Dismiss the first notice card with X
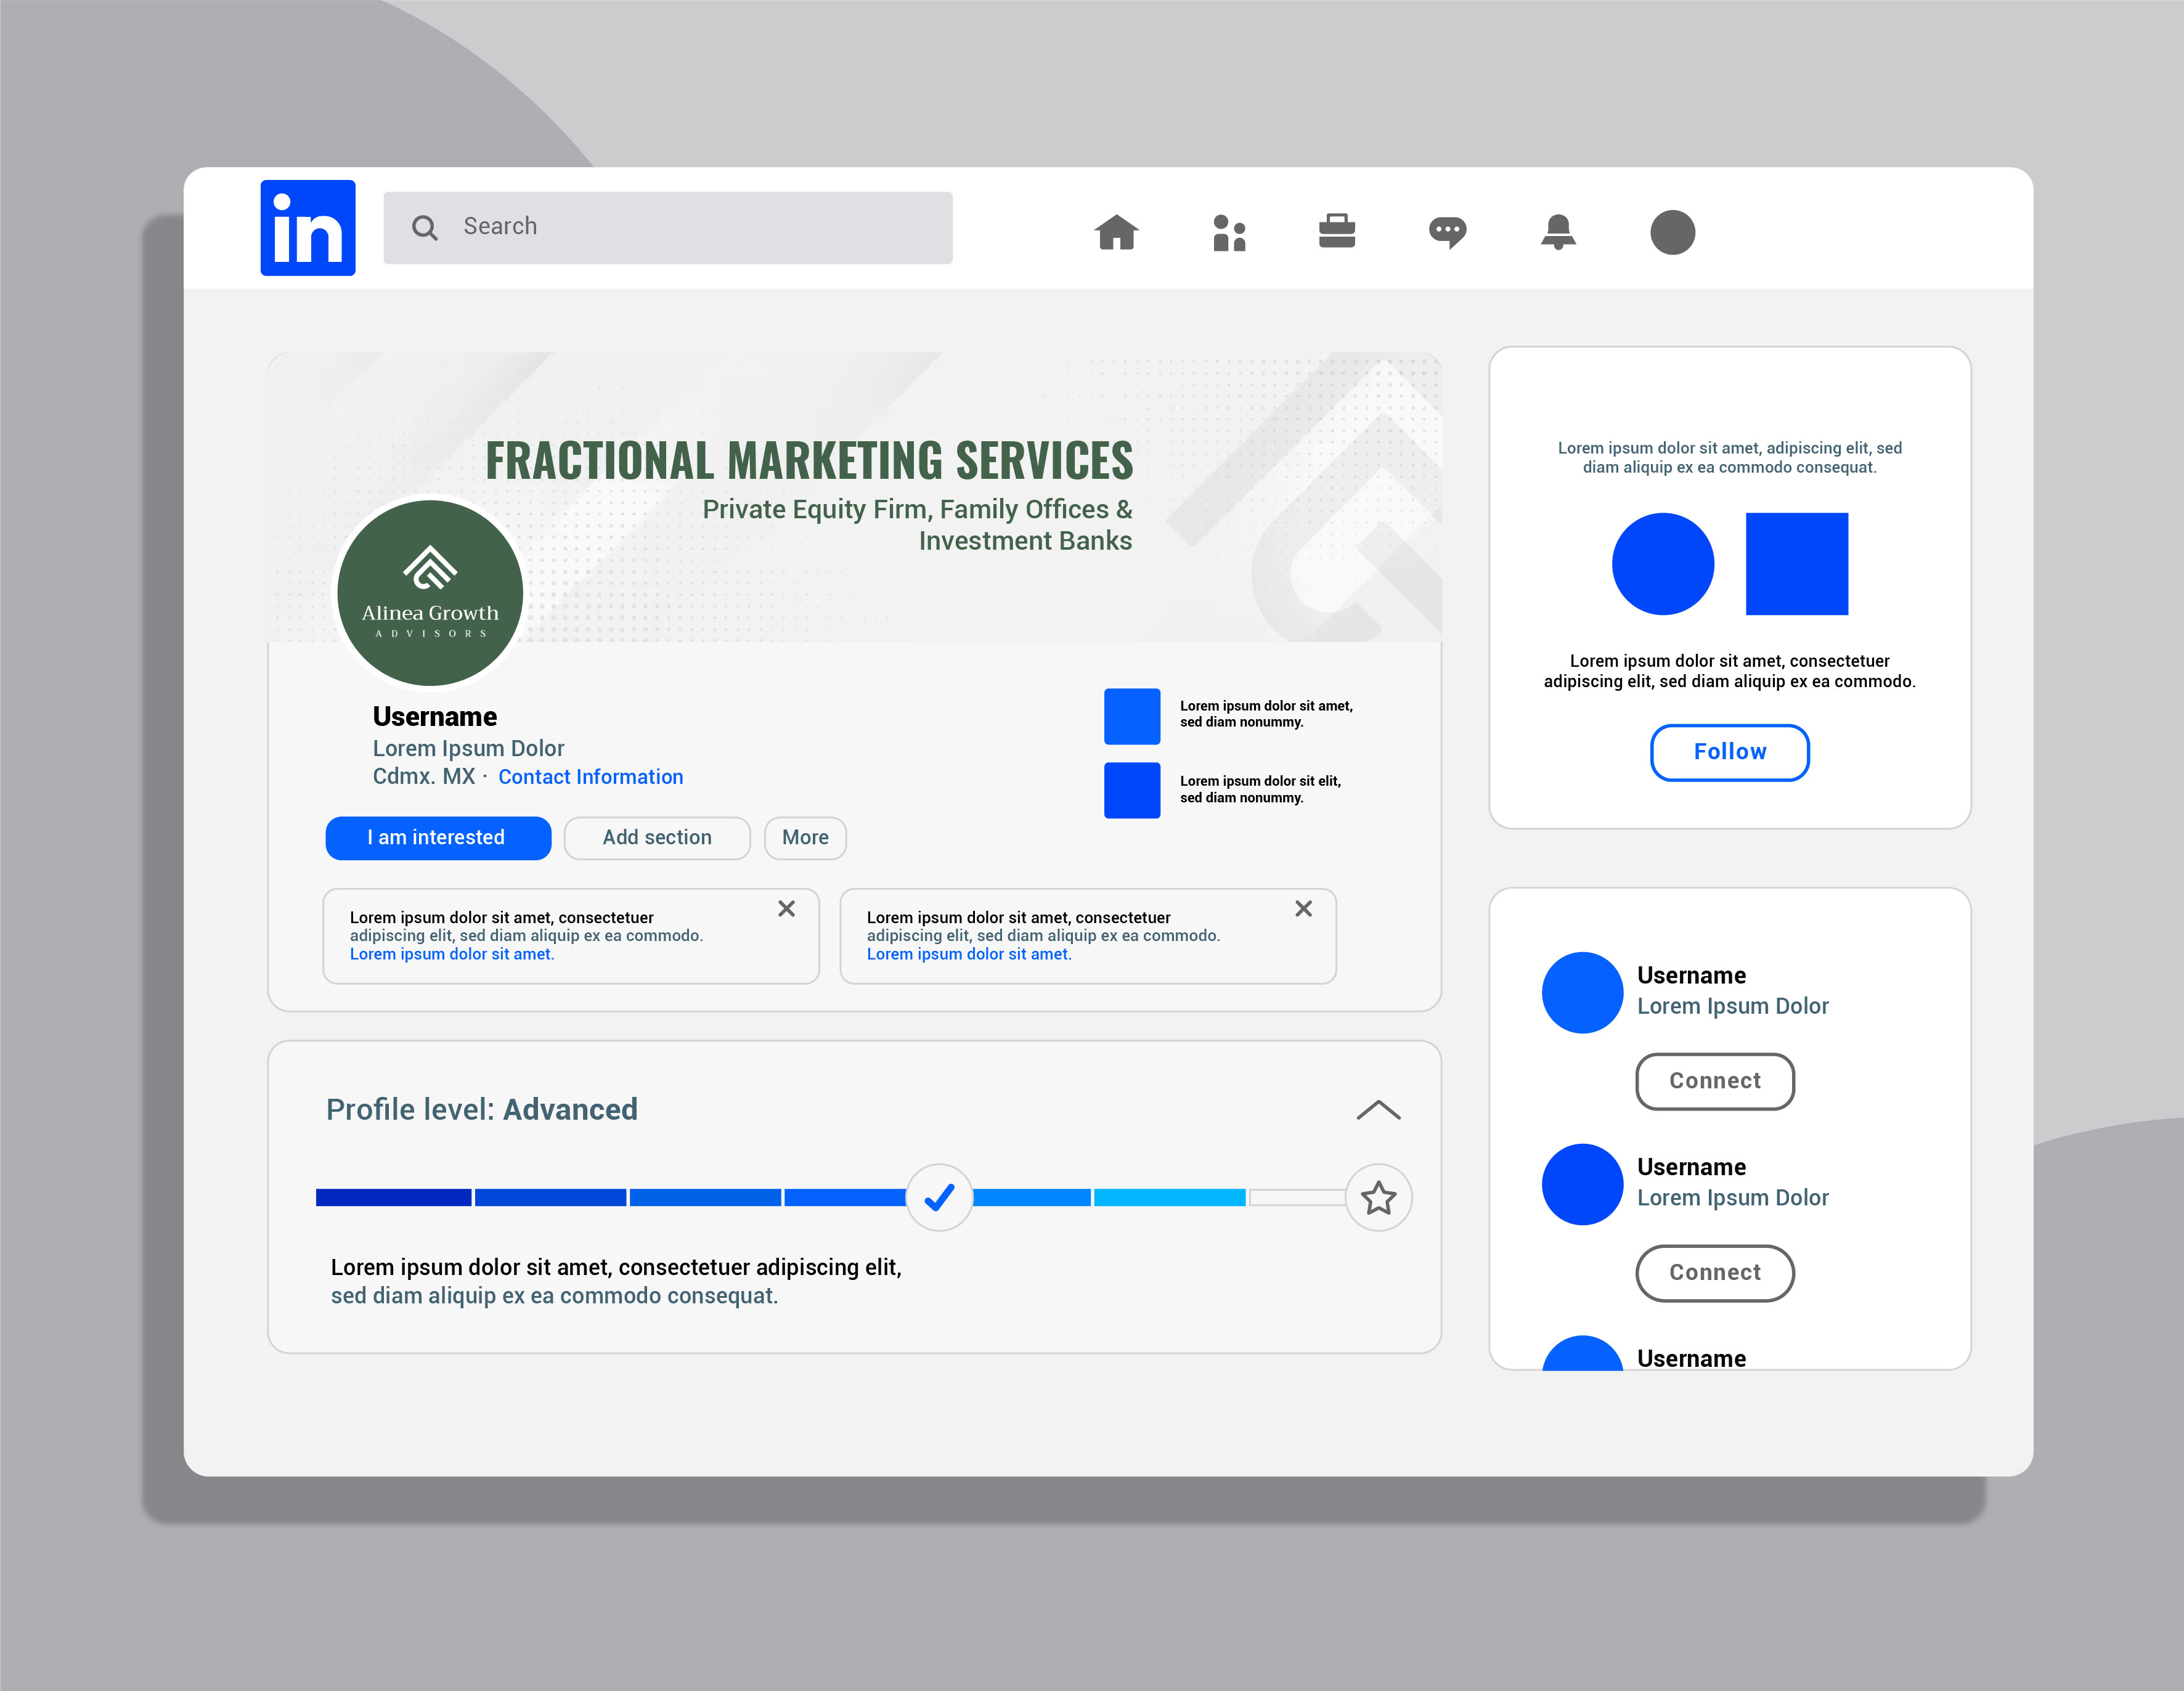 [x=787, y=908]
